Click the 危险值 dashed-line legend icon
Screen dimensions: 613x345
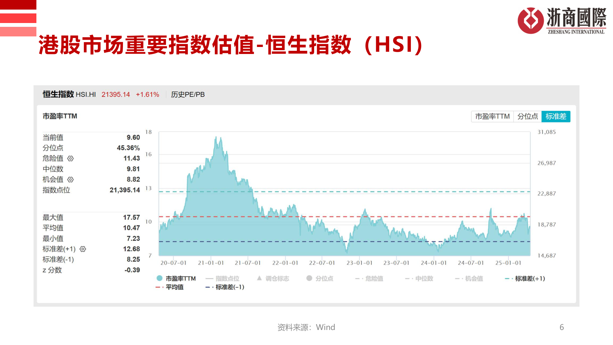[358, 278]
